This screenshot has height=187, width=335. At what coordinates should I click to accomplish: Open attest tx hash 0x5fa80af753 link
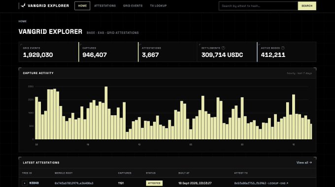pos(250,183)
